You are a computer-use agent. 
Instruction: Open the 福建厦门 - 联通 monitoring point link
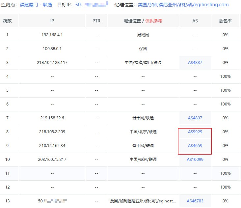point(36,5)
